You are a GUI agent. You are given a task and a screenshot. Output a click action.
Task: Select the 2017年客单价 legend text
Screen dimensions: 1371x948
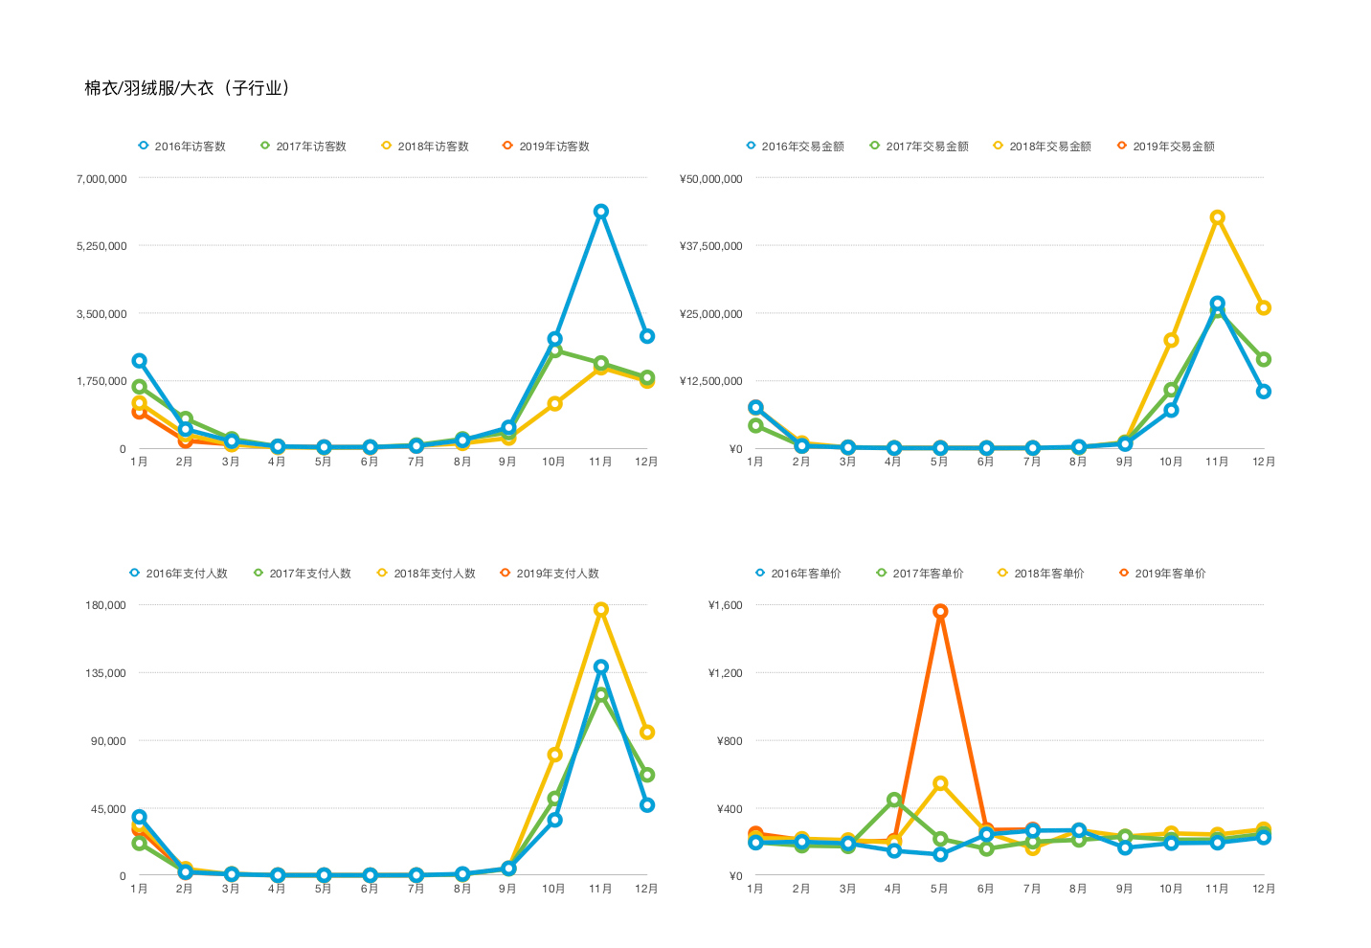(x=928, y=574)
